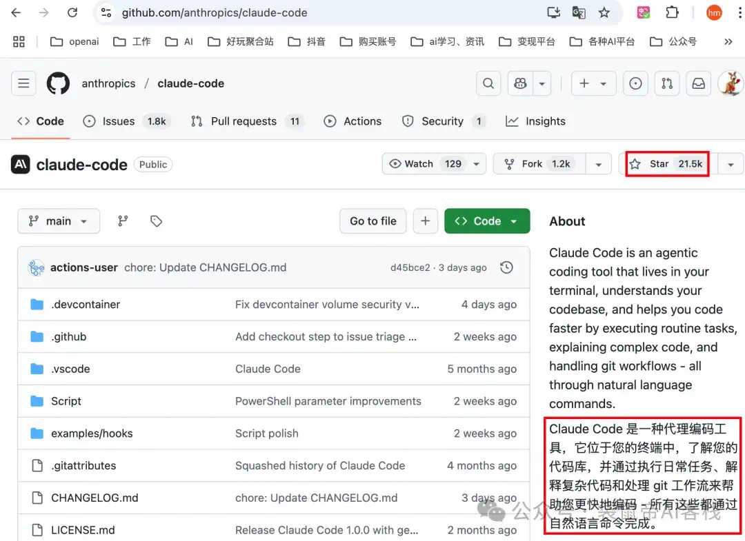This screenshot has width=745, height=541.
Task: Open the latest commit message 'chore: Update CHANGELOG.md'
Action: [206, 267]
